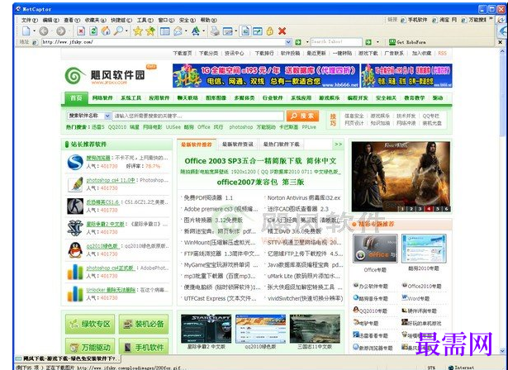Open dropdown arrow after address Go button
Screen dimensions: 508x370
pos(307,42)
